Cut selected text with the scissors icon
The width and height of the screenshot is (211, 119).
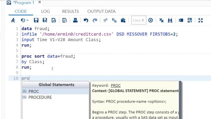105,20
